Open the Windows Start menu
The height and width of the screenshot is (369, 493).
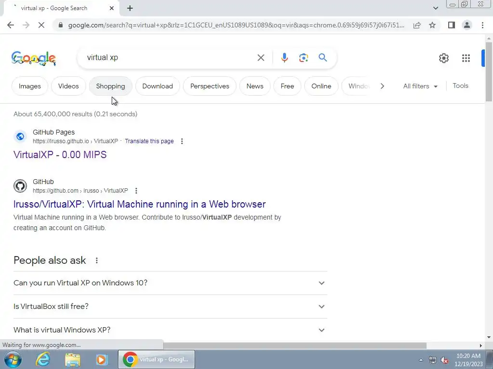[x=13, y=359]
